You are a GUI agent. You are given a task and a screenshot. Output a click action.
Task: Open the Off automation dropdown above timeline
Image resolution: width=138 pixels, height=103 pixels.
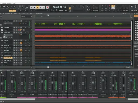[126, 13]
